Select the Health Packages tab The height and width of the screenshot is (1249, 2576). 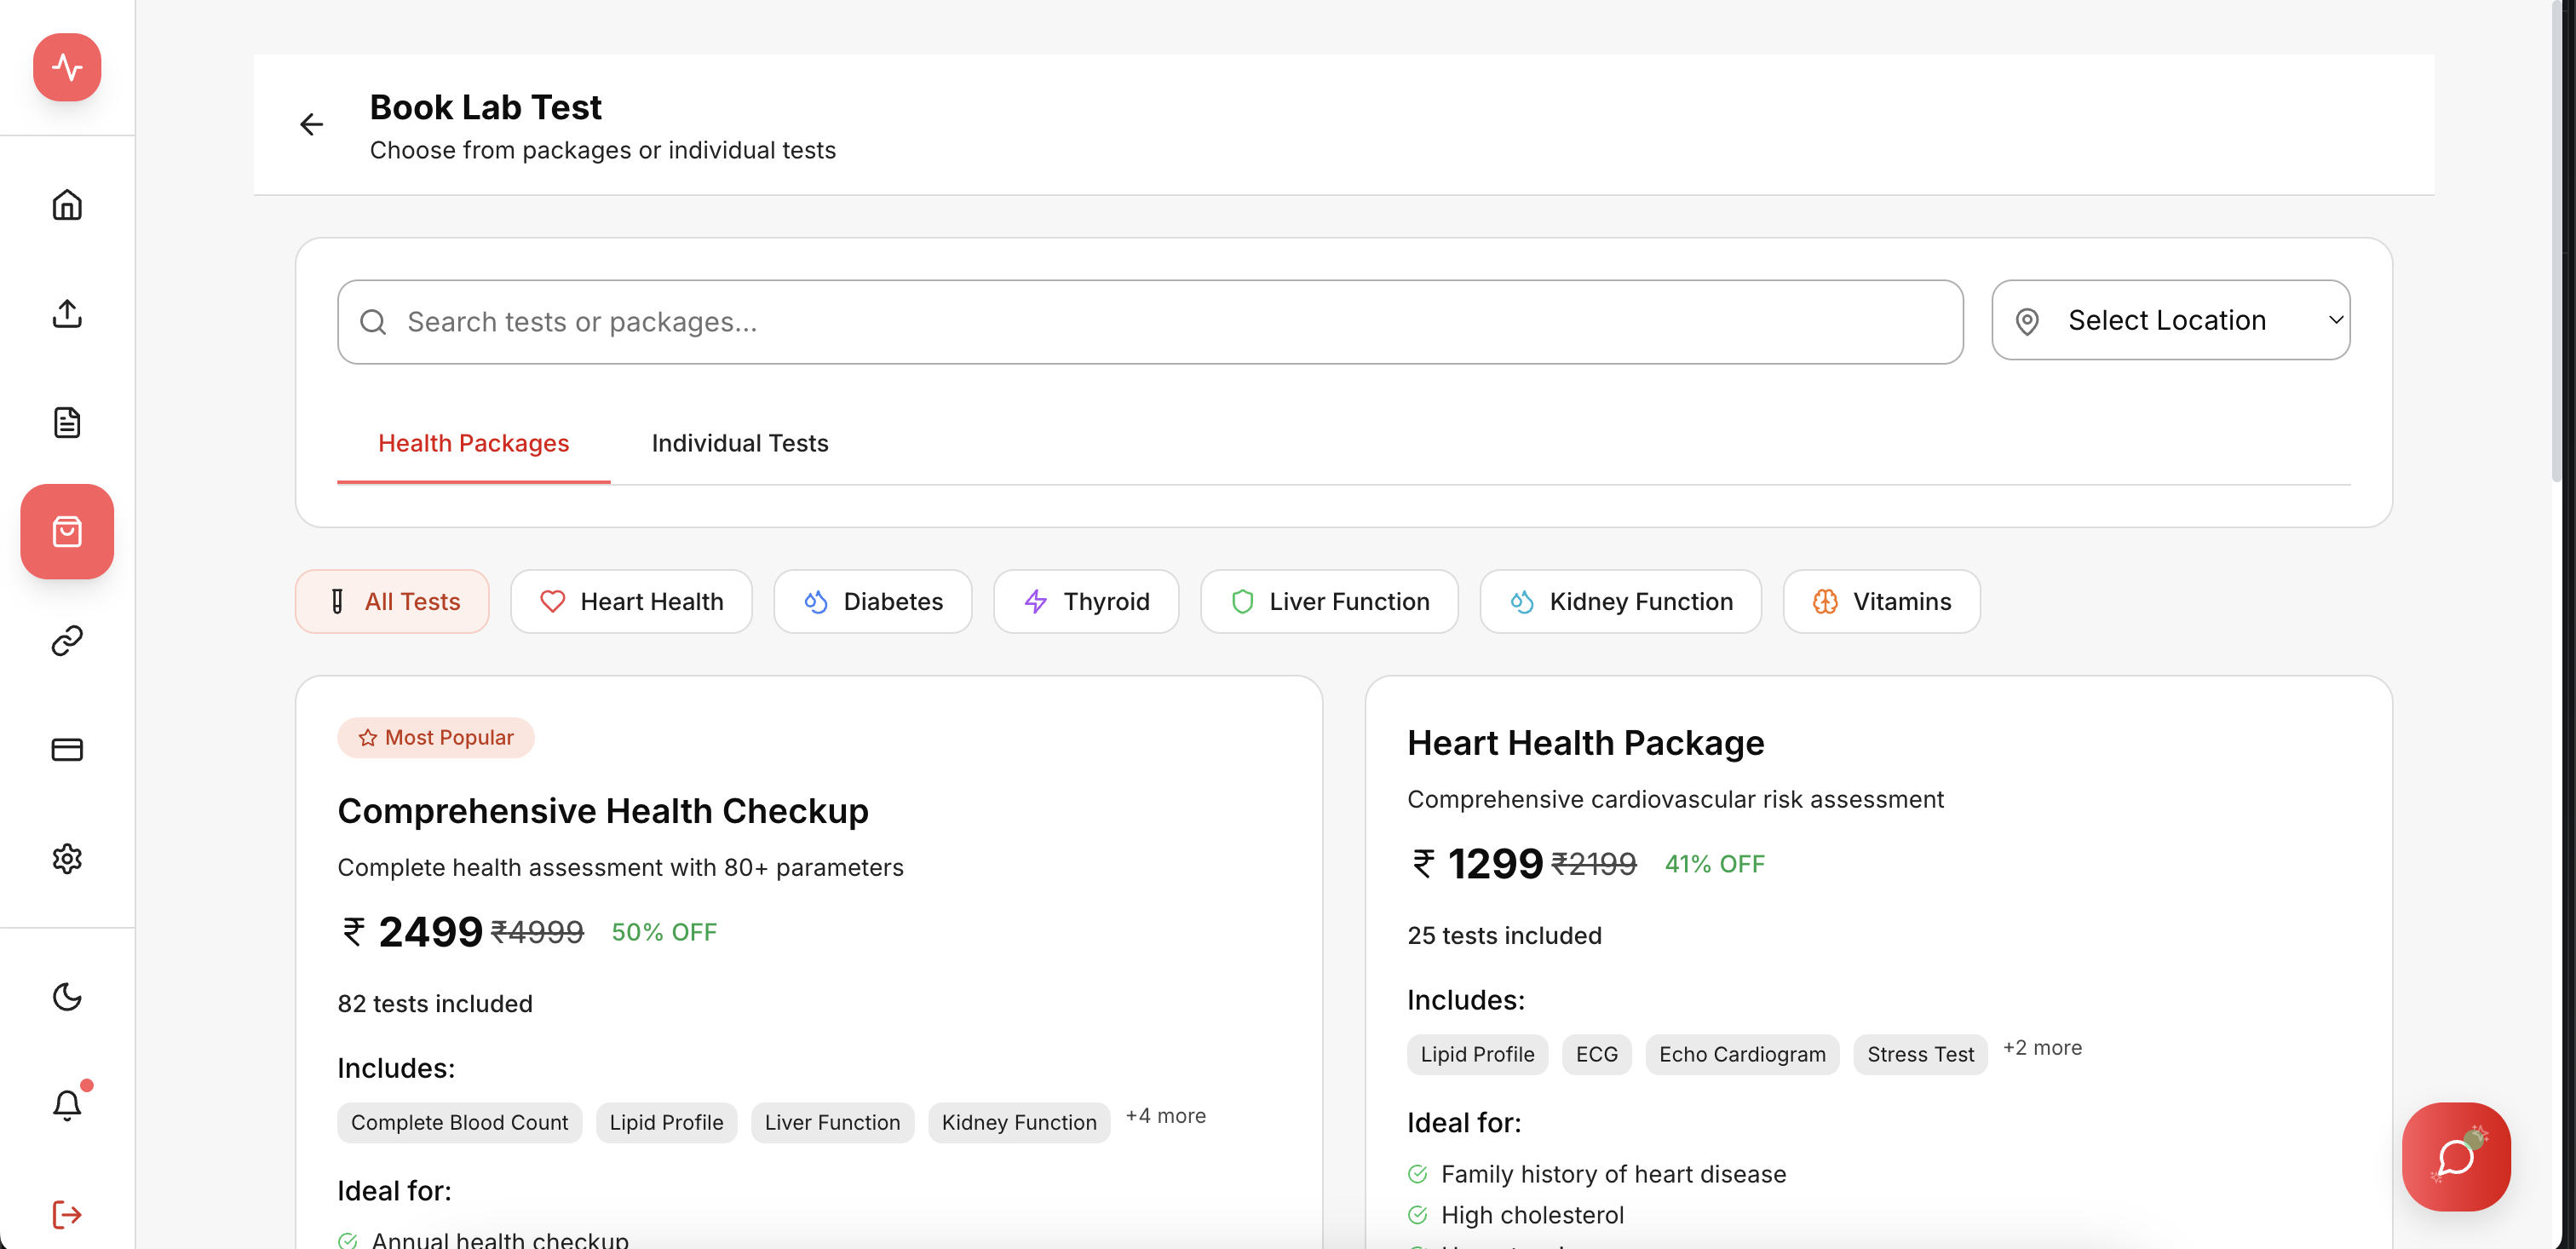click(473, 443)
